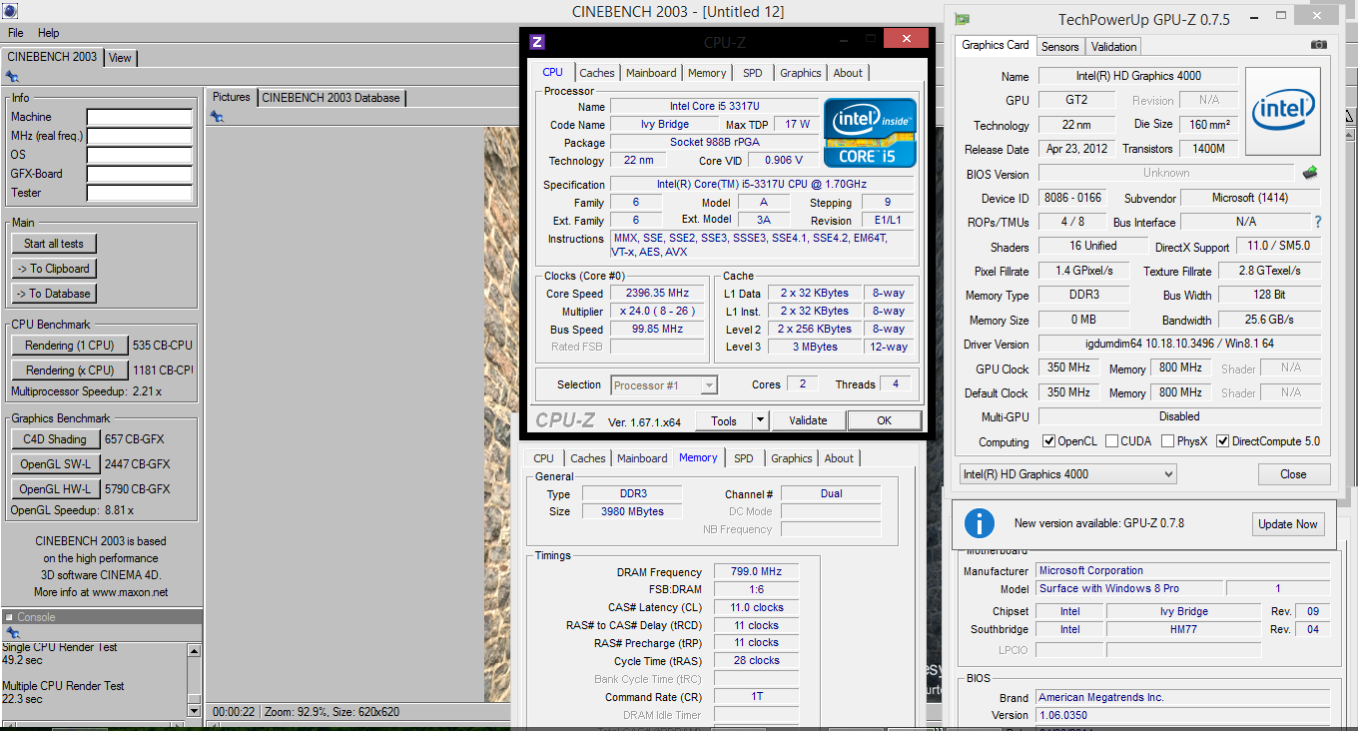Screen dimensions: 1358x731
Task: Toggle the DirectCompute 5.0 checkbox
Action: [x=1222, y=441]
